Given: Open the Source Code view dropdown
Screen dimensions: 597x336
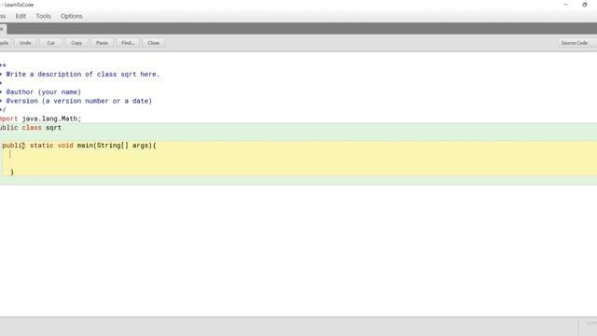Looking at the screenshot, I should coord(577,43).
